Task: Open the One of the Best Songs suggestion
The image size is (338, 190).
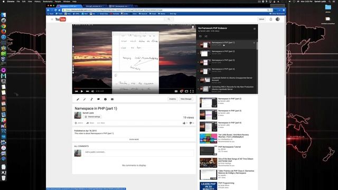Action: [x=236, y=160]
